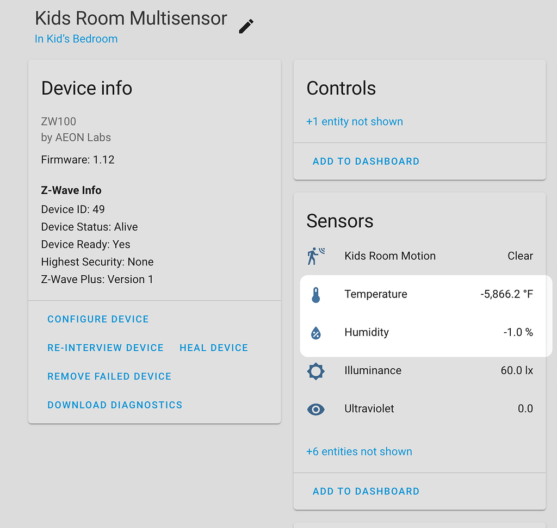This screenshot has height=528, width=557.
Task: Click Heal Device
Action: click(213, 347)
